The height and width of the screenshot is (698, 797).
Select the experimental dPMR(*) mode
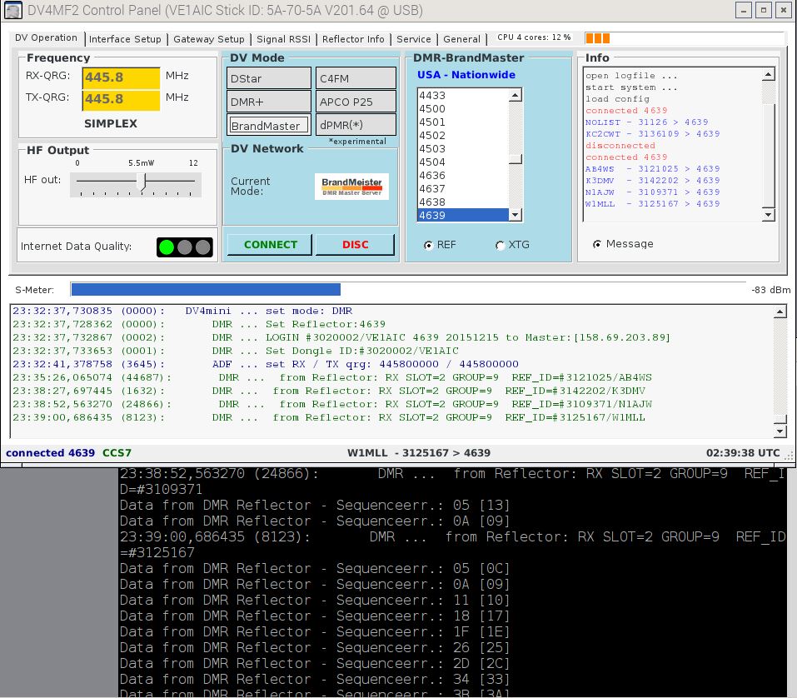tap(356, 125)
